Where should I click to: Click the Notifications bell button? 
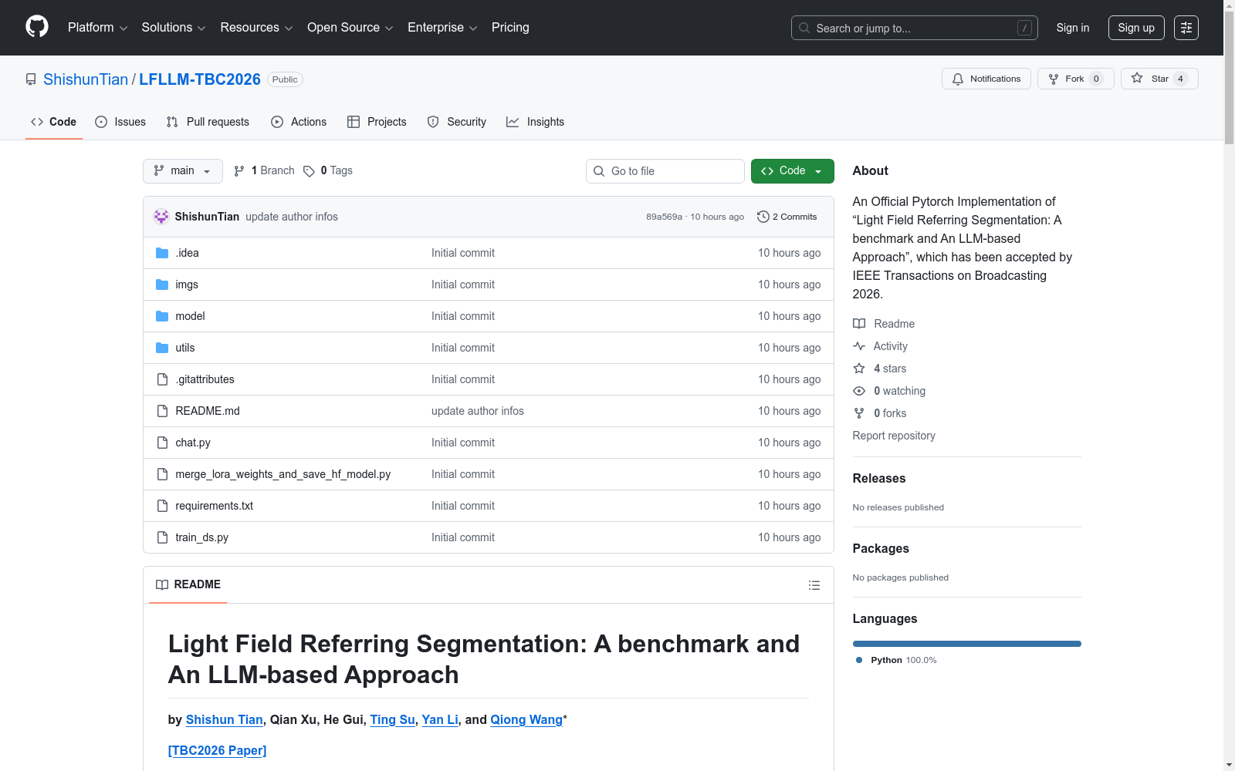coord(986,79)
